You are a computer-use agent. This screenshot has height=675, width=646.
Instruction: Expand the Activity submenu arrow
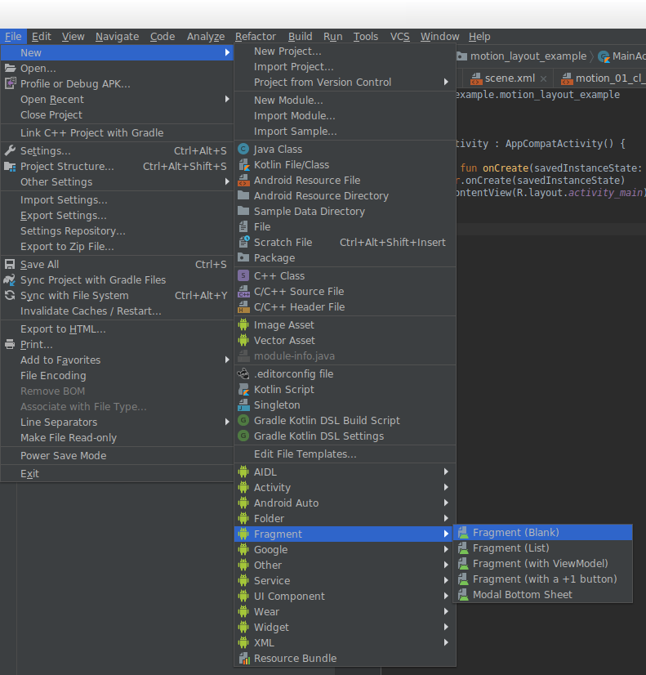pos(446,488)
